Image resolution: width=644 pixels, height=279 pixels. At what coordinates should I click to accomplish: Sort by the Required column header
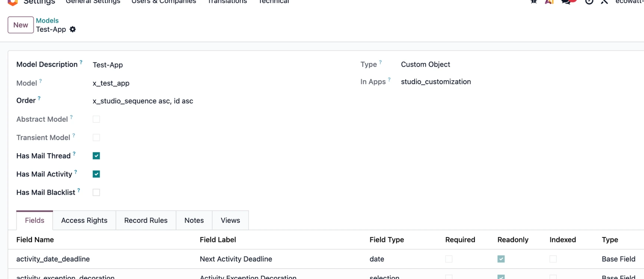point(460,240)
